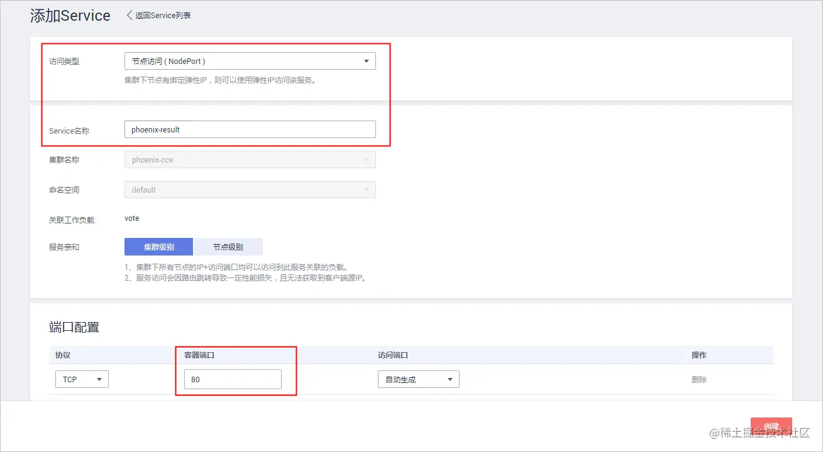Click the 端口配置 section heading

74,327
